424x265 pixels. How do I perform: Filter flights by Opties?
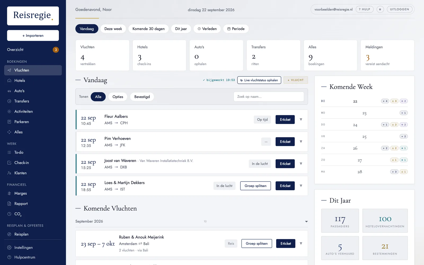(118, 97)
